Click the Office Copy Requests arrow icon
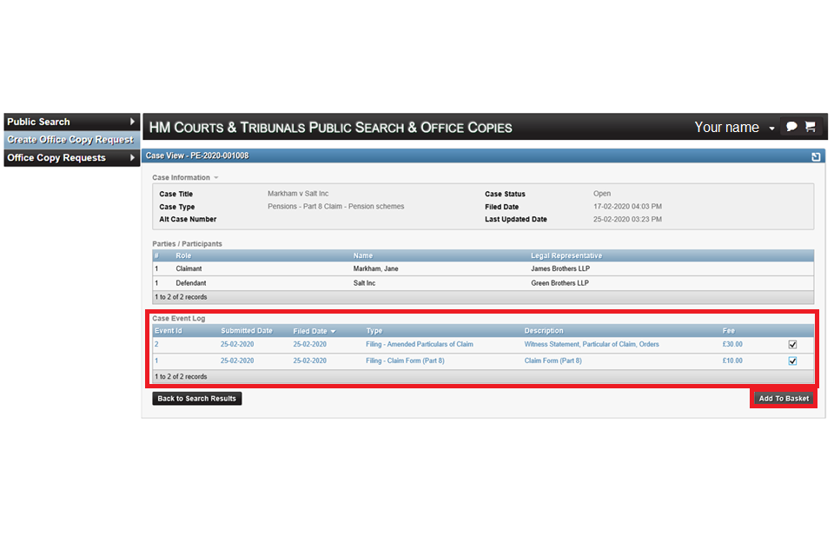Viewport: 834px width, 556px height. pyautogui.click(x=133, y=157)
